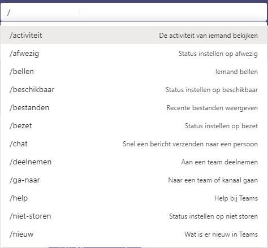Screen dimensions: 268x248
Task: Pick the /deelnemen command
Action: 134,162
